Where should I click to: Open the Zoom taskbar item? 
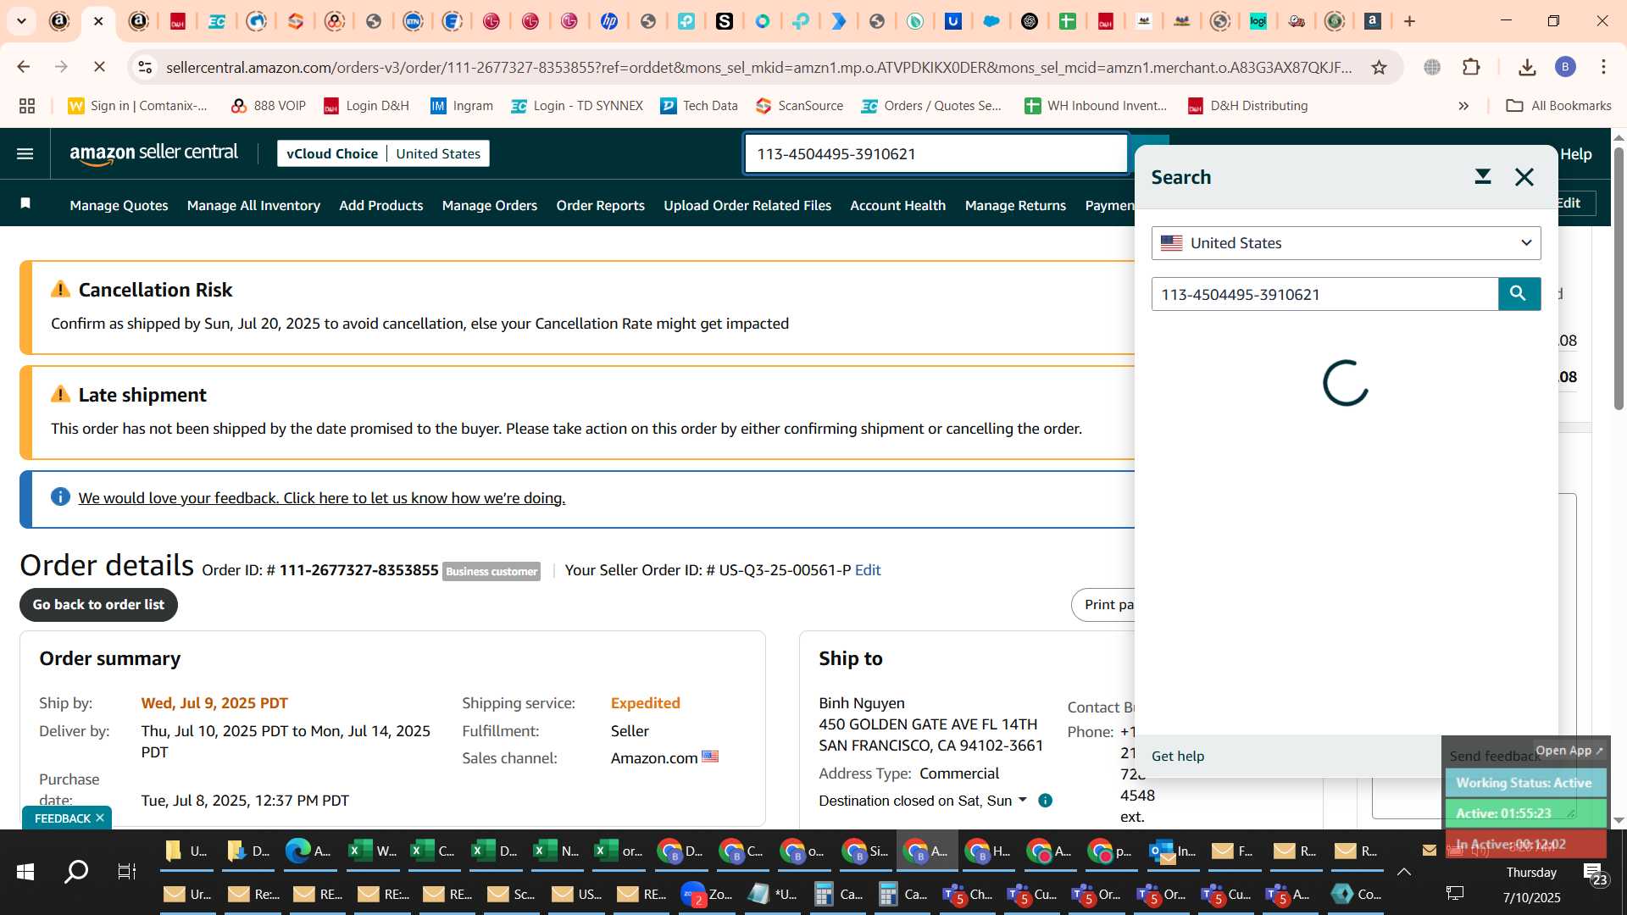[708, 894]
